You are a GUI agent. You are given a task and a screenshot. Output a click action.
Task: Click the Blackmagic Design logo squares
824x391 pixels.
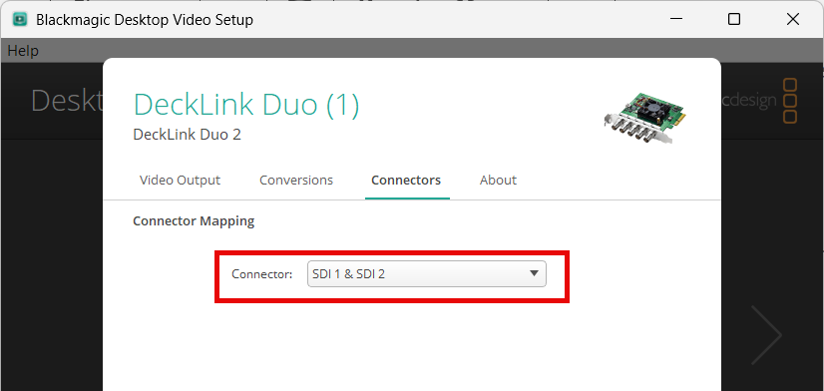point(790,101)
